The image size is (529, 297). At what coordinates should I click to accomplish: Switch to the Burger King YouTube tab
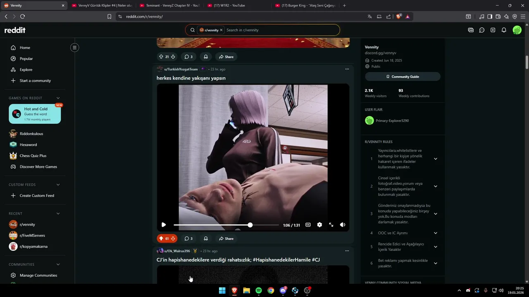pyautogui.click(x=305, y=5)
